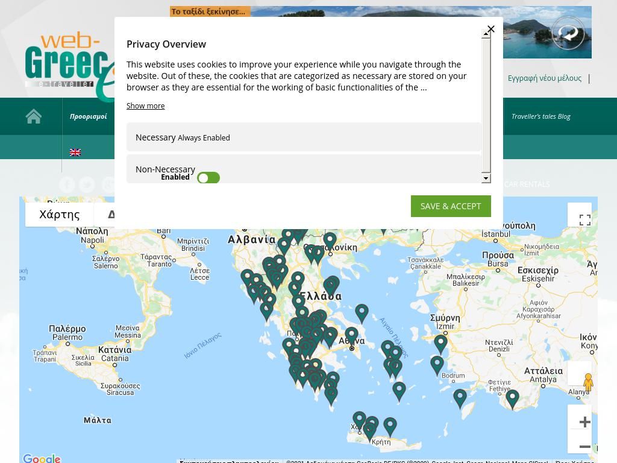
Task: Go to the home page icon
Action: (x=34, y=116)
